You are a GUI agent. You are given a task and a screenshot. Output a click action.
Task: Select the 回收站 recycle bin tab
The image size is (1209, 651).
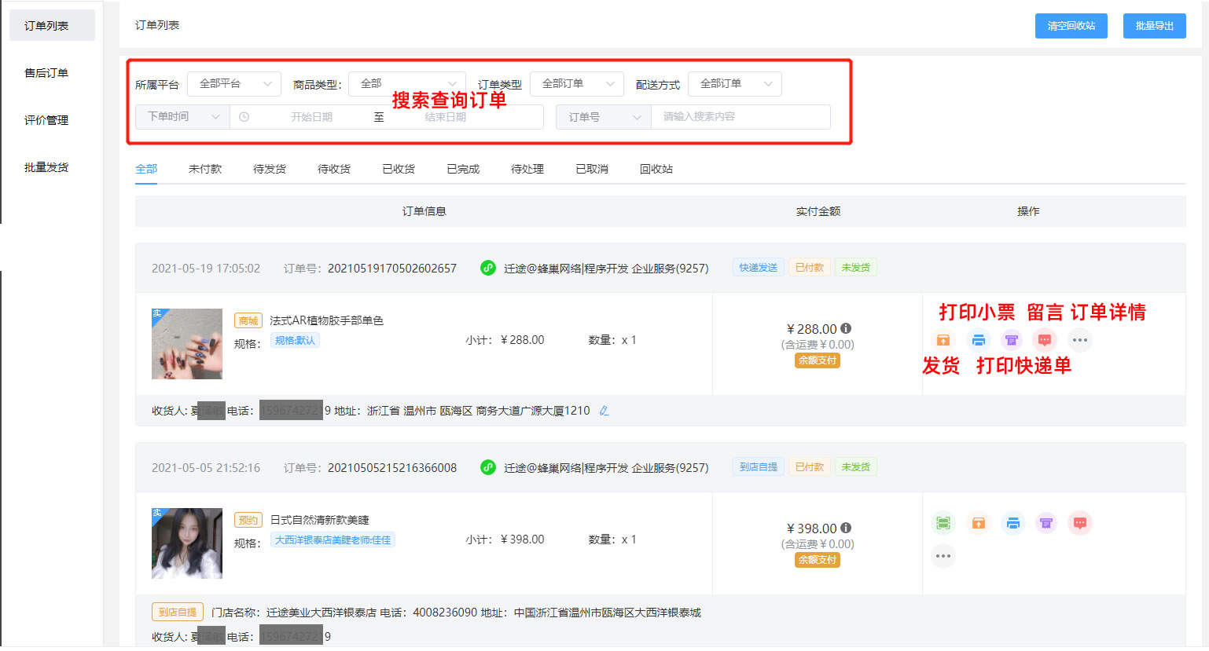point(656,169)
